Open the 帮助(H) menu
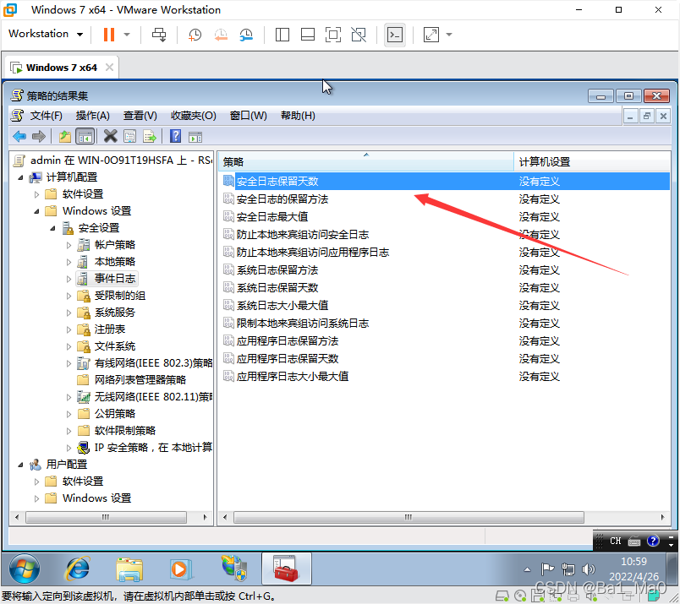Screen dimensions: 680x604 (298, 116)
